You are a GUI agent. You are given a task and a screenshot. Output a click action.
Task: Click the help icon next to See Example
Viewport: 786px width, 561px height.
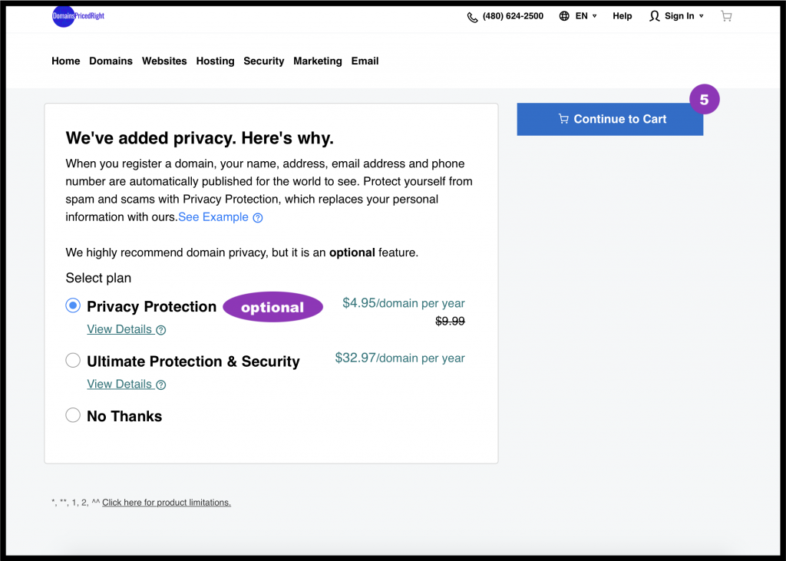tap(258, 218)
